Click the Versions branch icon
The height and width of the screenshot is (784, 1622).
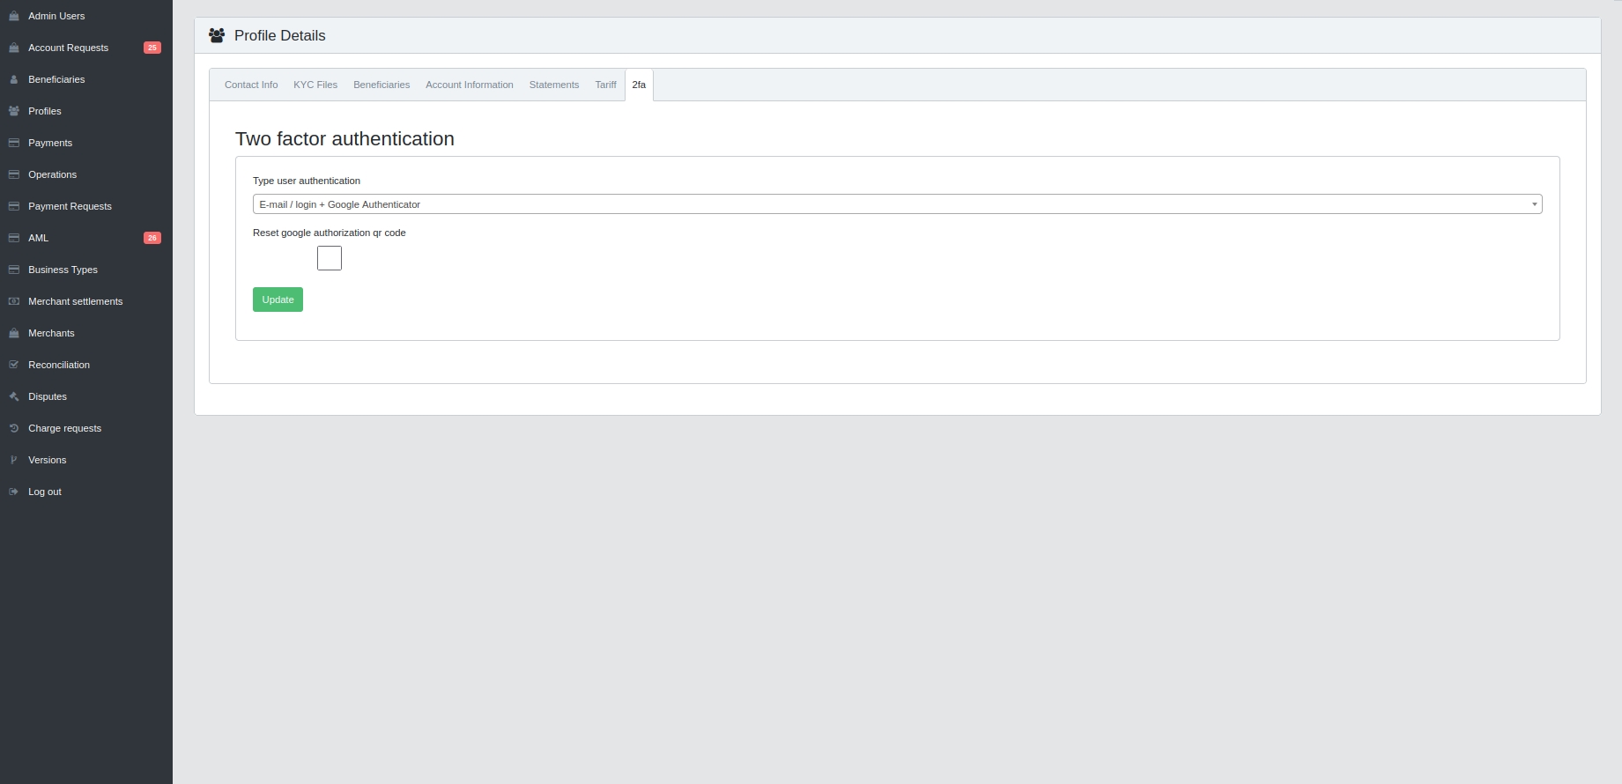(x=14, y=460)
